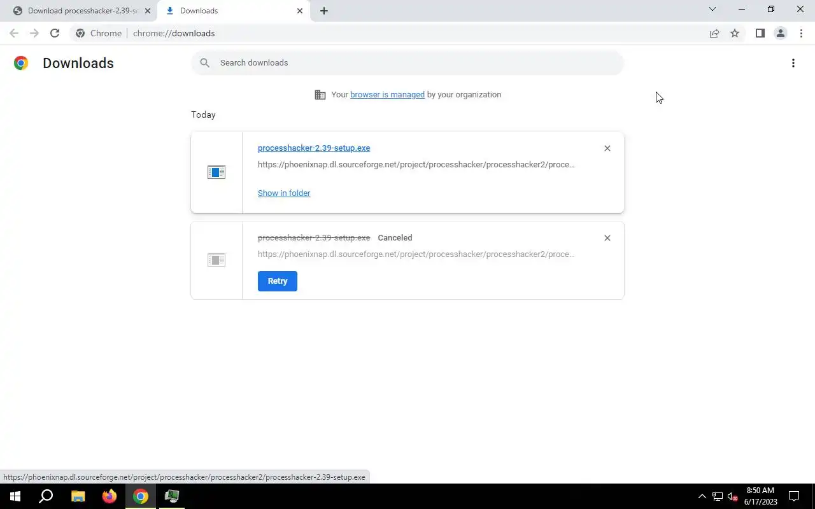This screenshot has height=509, width=815.
Task: Open Windows taskbar search
Action: pos(46,496)
